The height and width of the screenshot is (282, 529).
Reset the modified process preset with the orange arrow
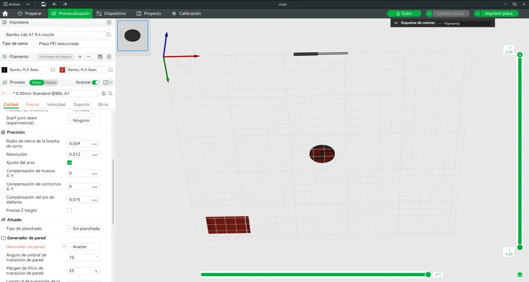pyautogui.click(x=3, y=93)
